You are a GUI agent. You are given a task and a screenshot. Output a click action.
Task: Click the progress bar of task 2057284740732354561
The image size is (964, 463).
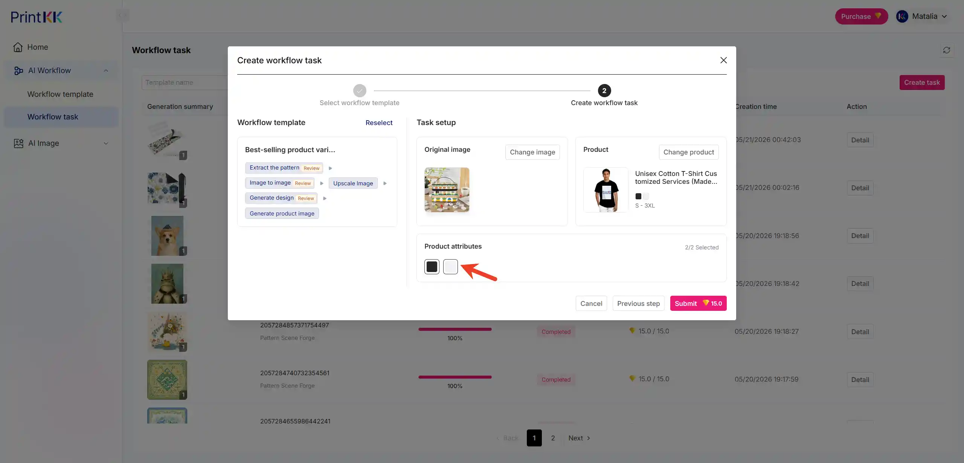(x=455, y=377)
